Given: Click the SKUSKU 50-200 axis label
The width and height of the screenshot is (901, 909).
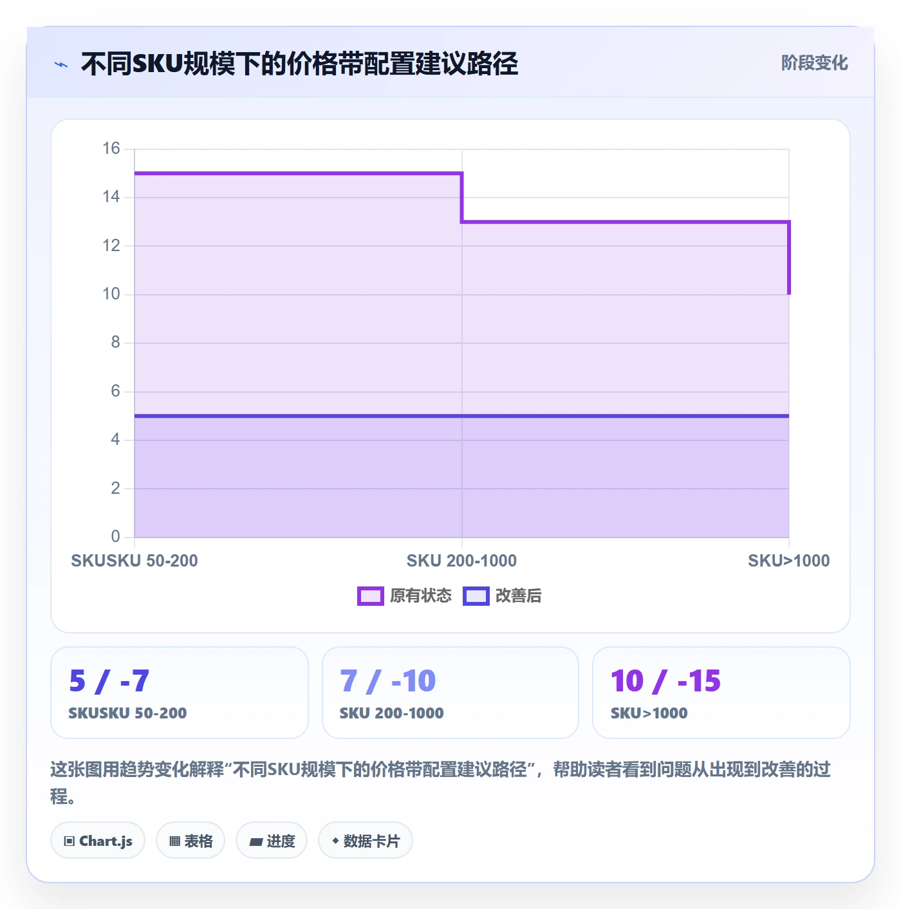Looking at the screenshot, I should point(135,561).
